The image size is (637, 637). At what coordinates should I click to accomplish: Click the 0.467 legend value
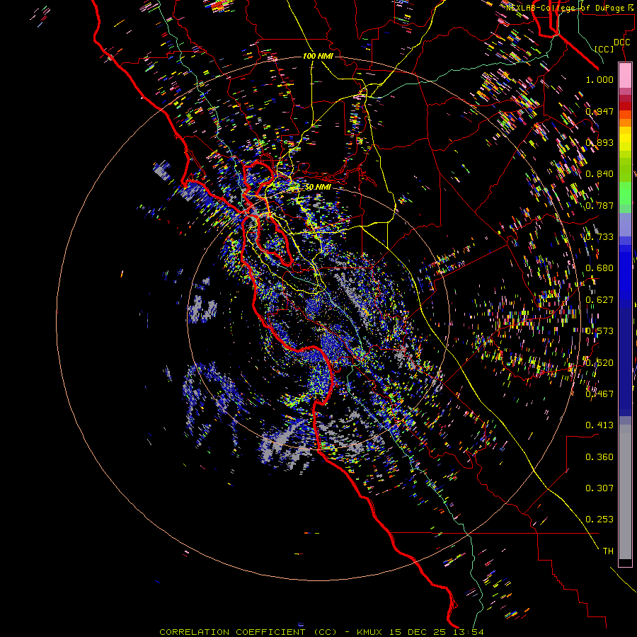pos(599,394)
